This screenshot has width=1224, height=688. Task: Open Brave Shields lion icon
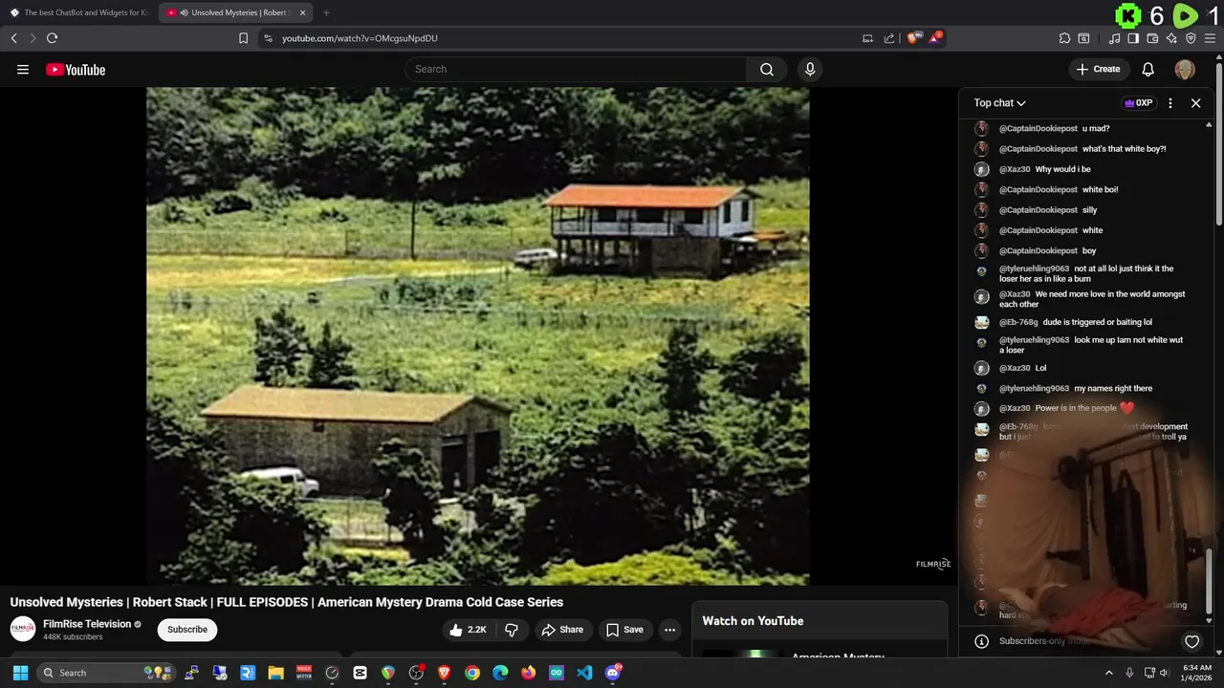click(912, 38)
